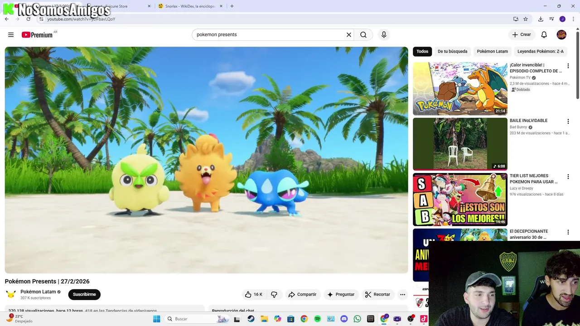Open Windows Start menu

[156, 319]
